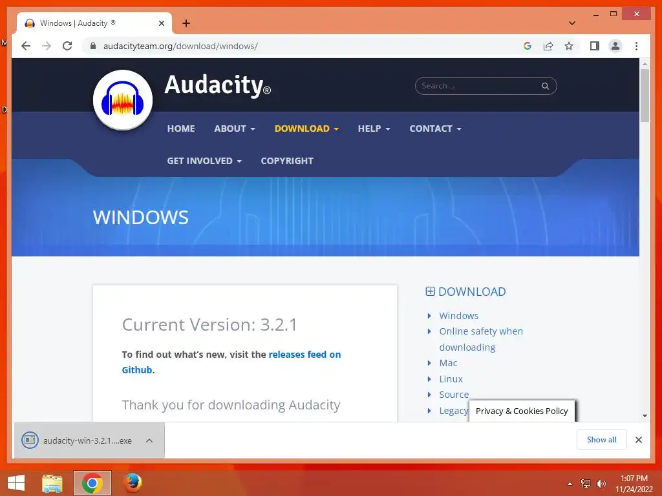
Task: Show hidden tray icons arrow
Action: point(570,484)
